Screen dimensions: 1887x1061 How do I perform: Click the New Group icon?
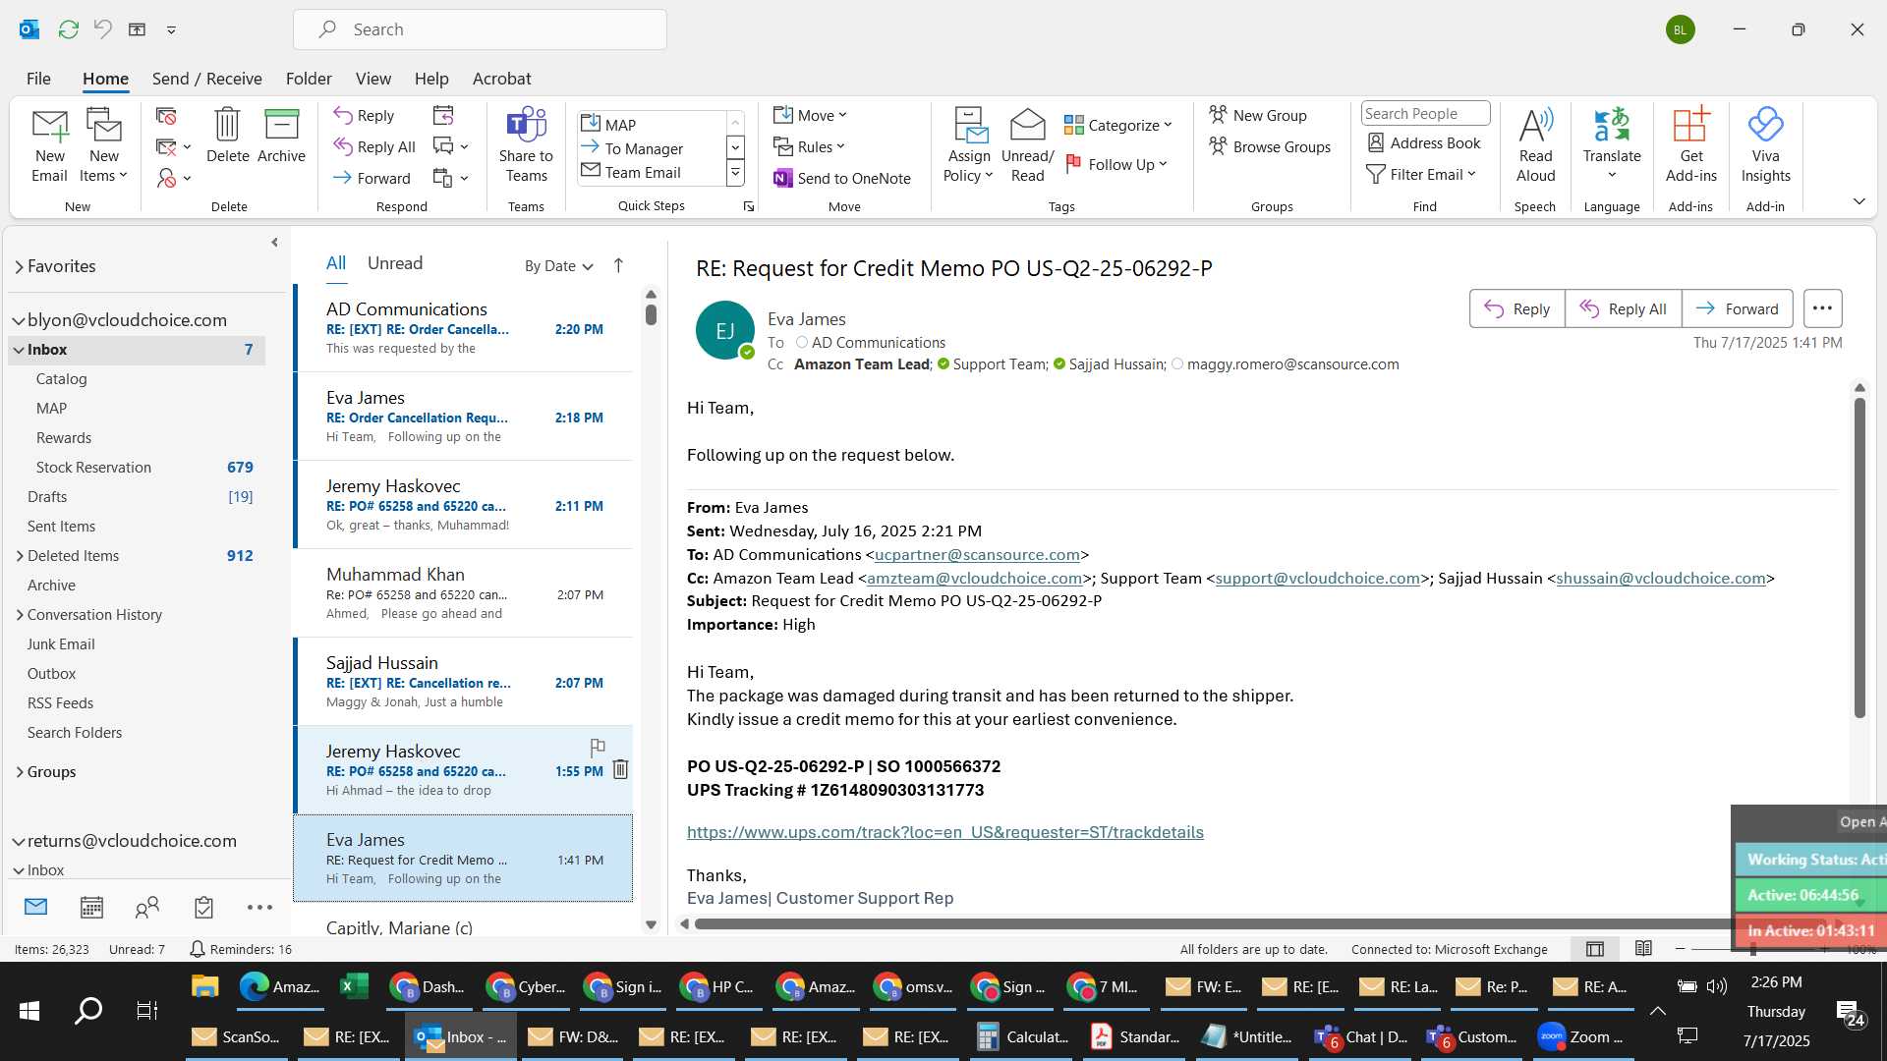pyautogui.click(x=1218, y=115)
